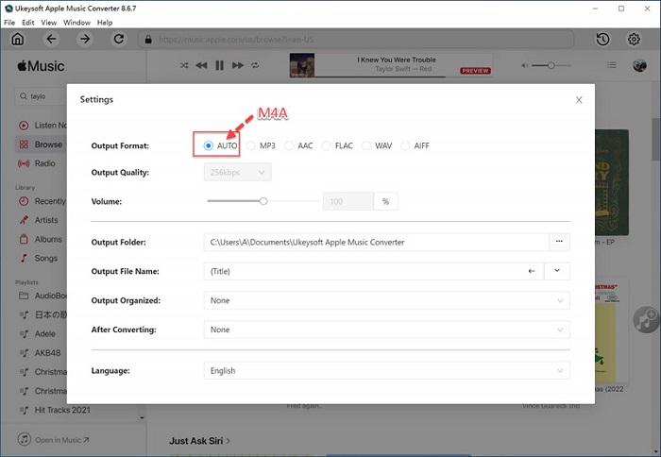Screen dimensions: 661x457
Task: Click the back arrow in Output File Name
Action: 532,271
